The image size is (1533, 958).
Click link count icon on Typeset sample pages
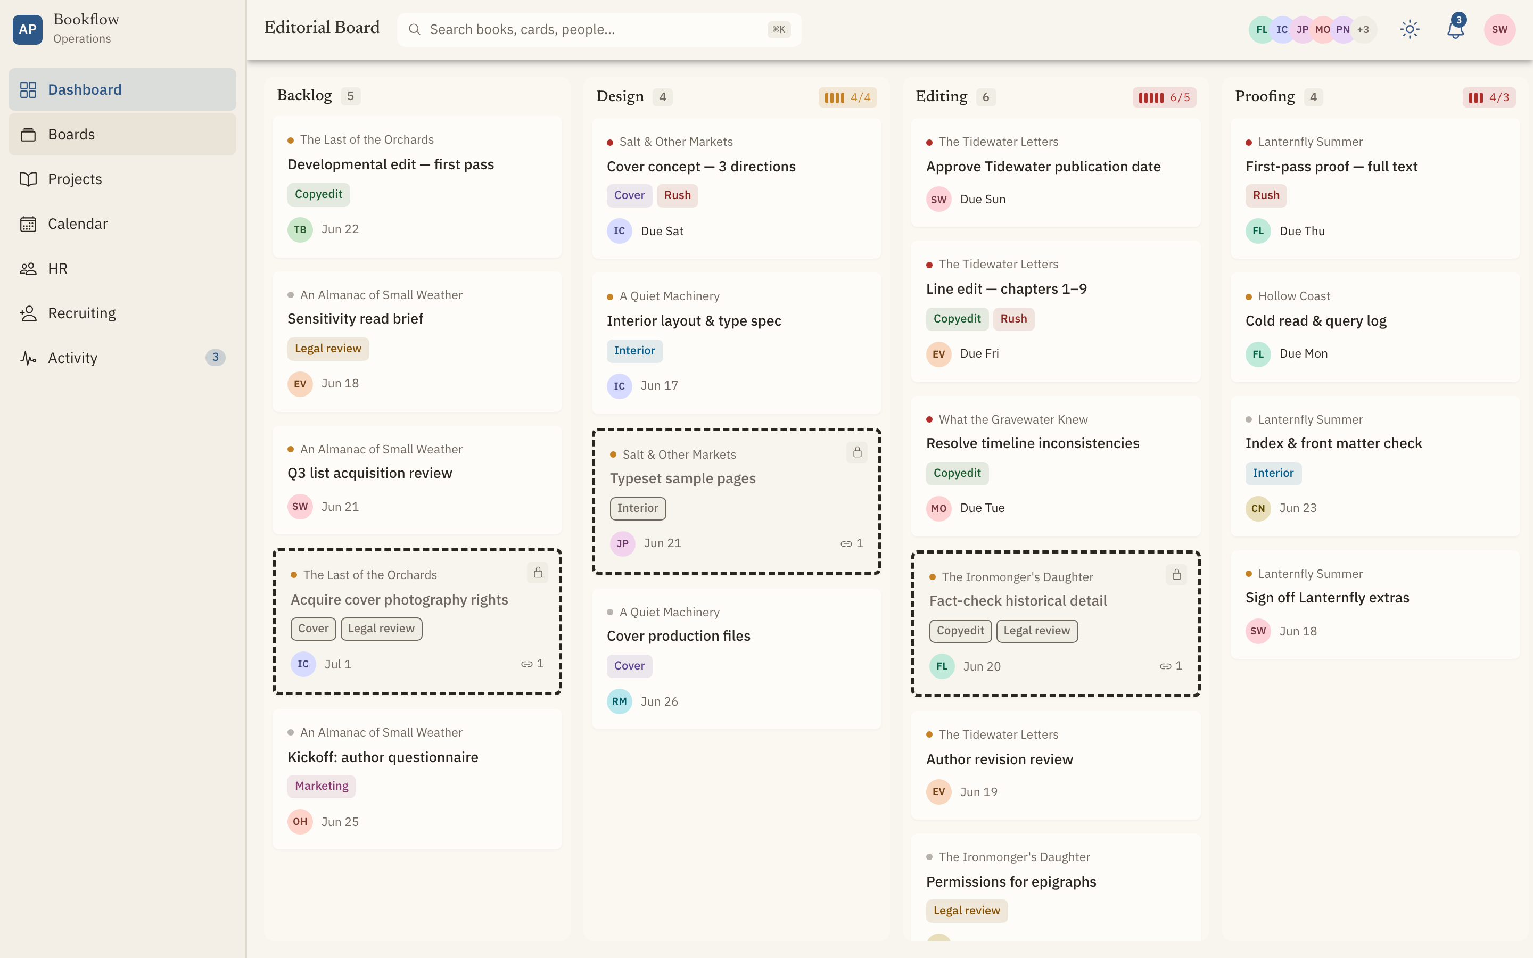(851, 543)
